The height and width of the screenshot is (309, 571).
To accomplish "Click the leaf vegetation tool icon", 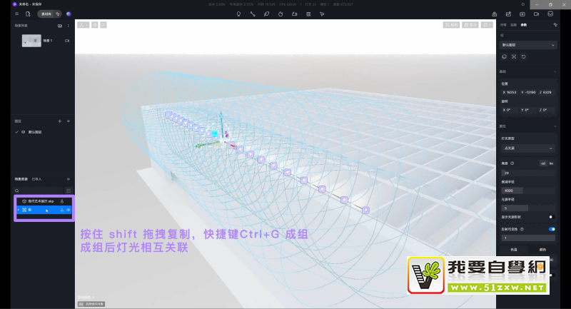I will click(266, 14).
